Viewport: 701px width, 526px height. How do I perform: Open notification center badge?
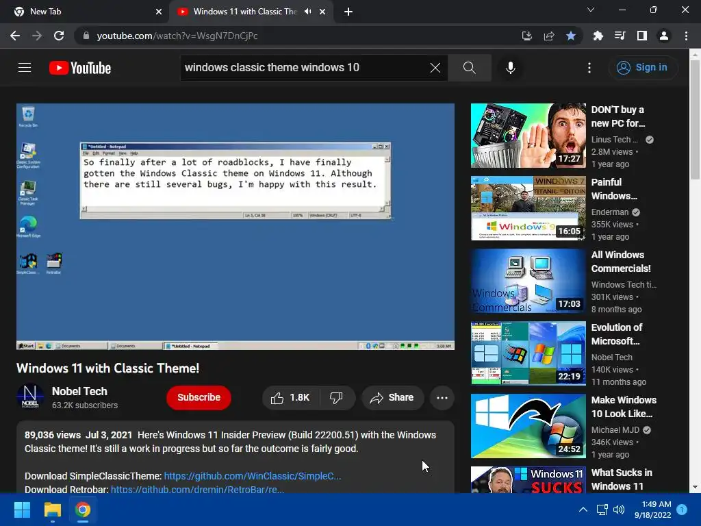683,510
